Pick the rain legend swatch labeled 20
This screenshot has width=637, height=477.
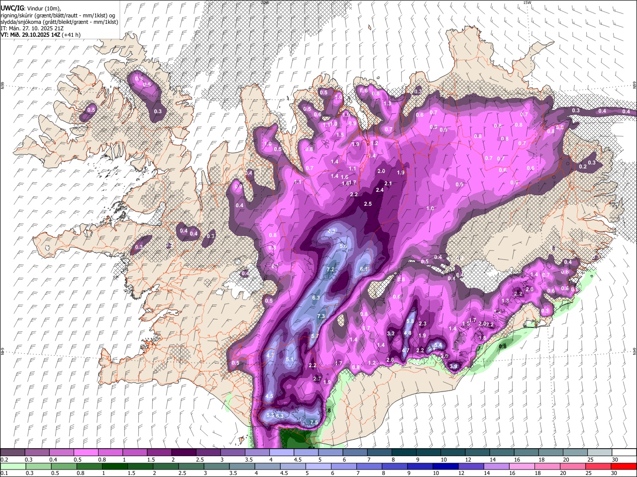coord(572,467)
